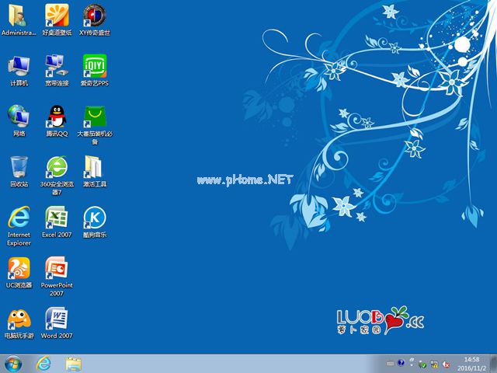Open the Windows Start menu orb

pos(13,364)
